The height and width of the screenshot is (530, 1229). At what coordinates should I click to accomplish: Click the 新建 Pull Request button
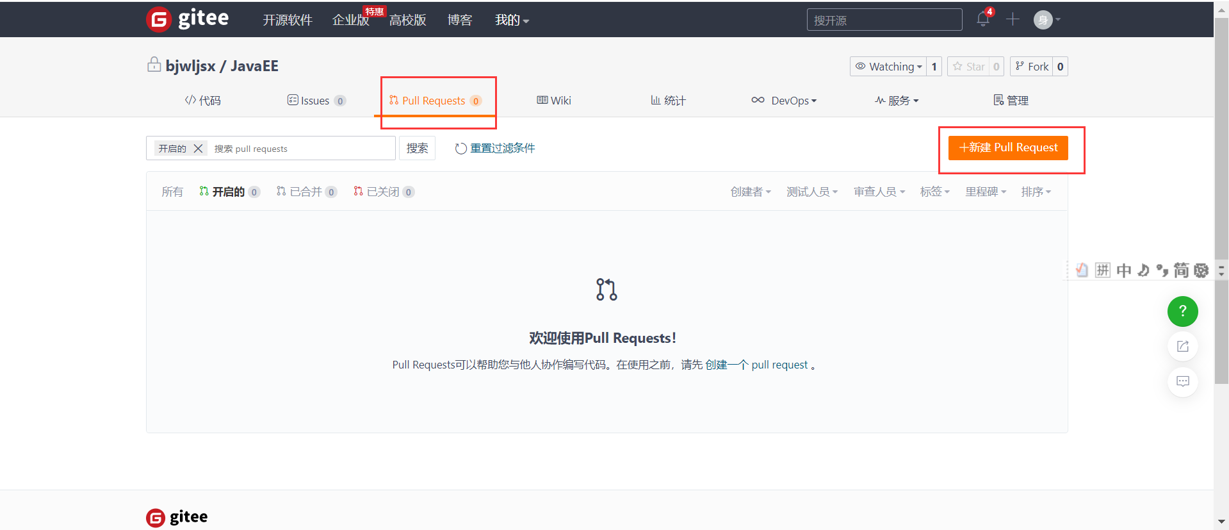coord(1008,147)
